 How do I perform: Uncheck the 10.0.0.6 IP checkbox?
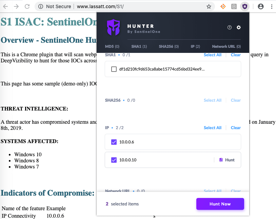pyautogui.click(x=114, y=142)
